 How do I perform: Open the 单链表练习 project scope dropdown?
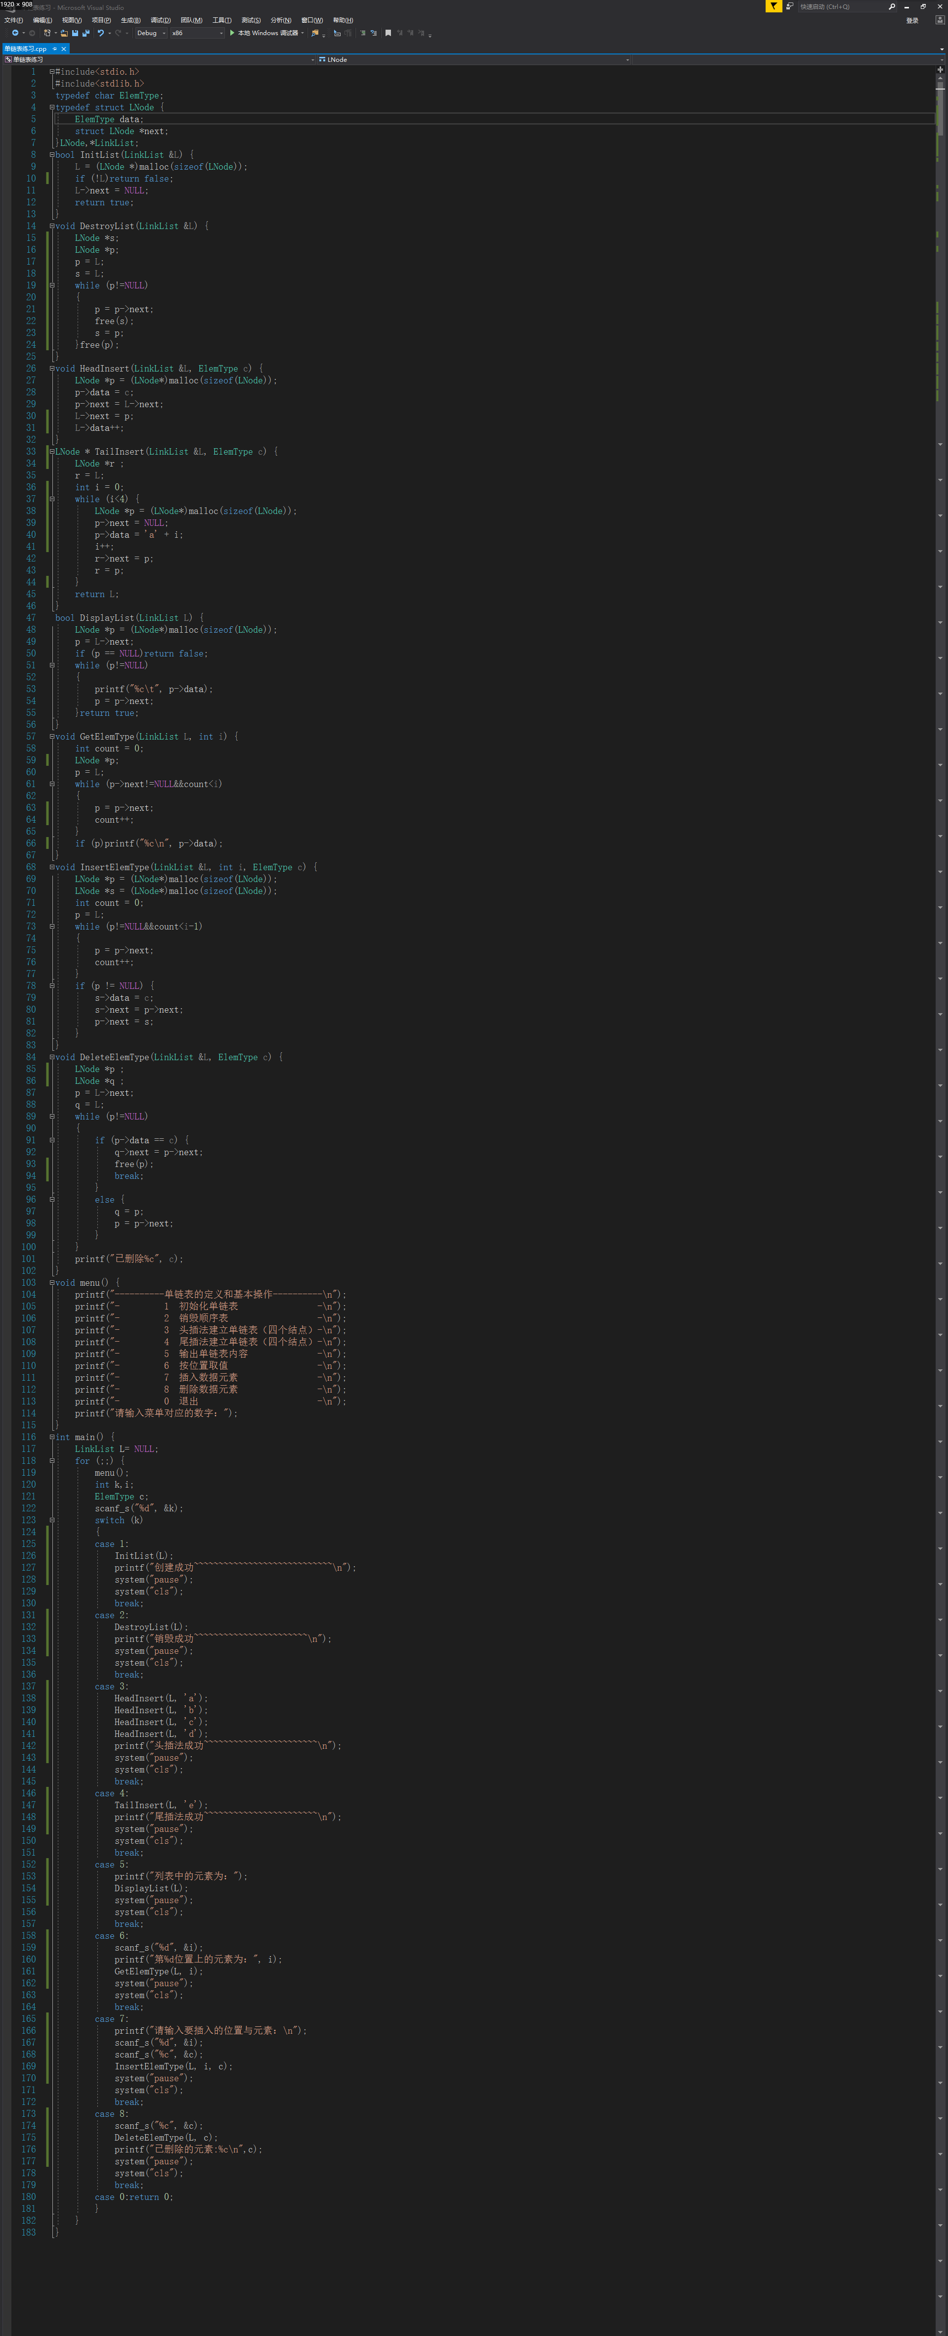[160, 59]
